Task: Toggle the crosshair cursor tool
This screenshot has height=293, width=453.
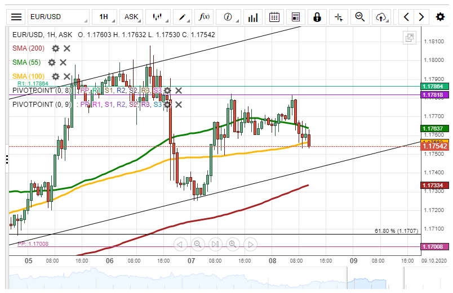Action: [x=339, y=17]
